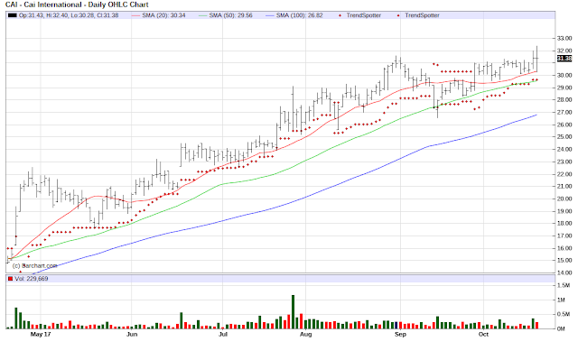
Task: Click the black OHLC legend swatch
Action: coord(12,15)
